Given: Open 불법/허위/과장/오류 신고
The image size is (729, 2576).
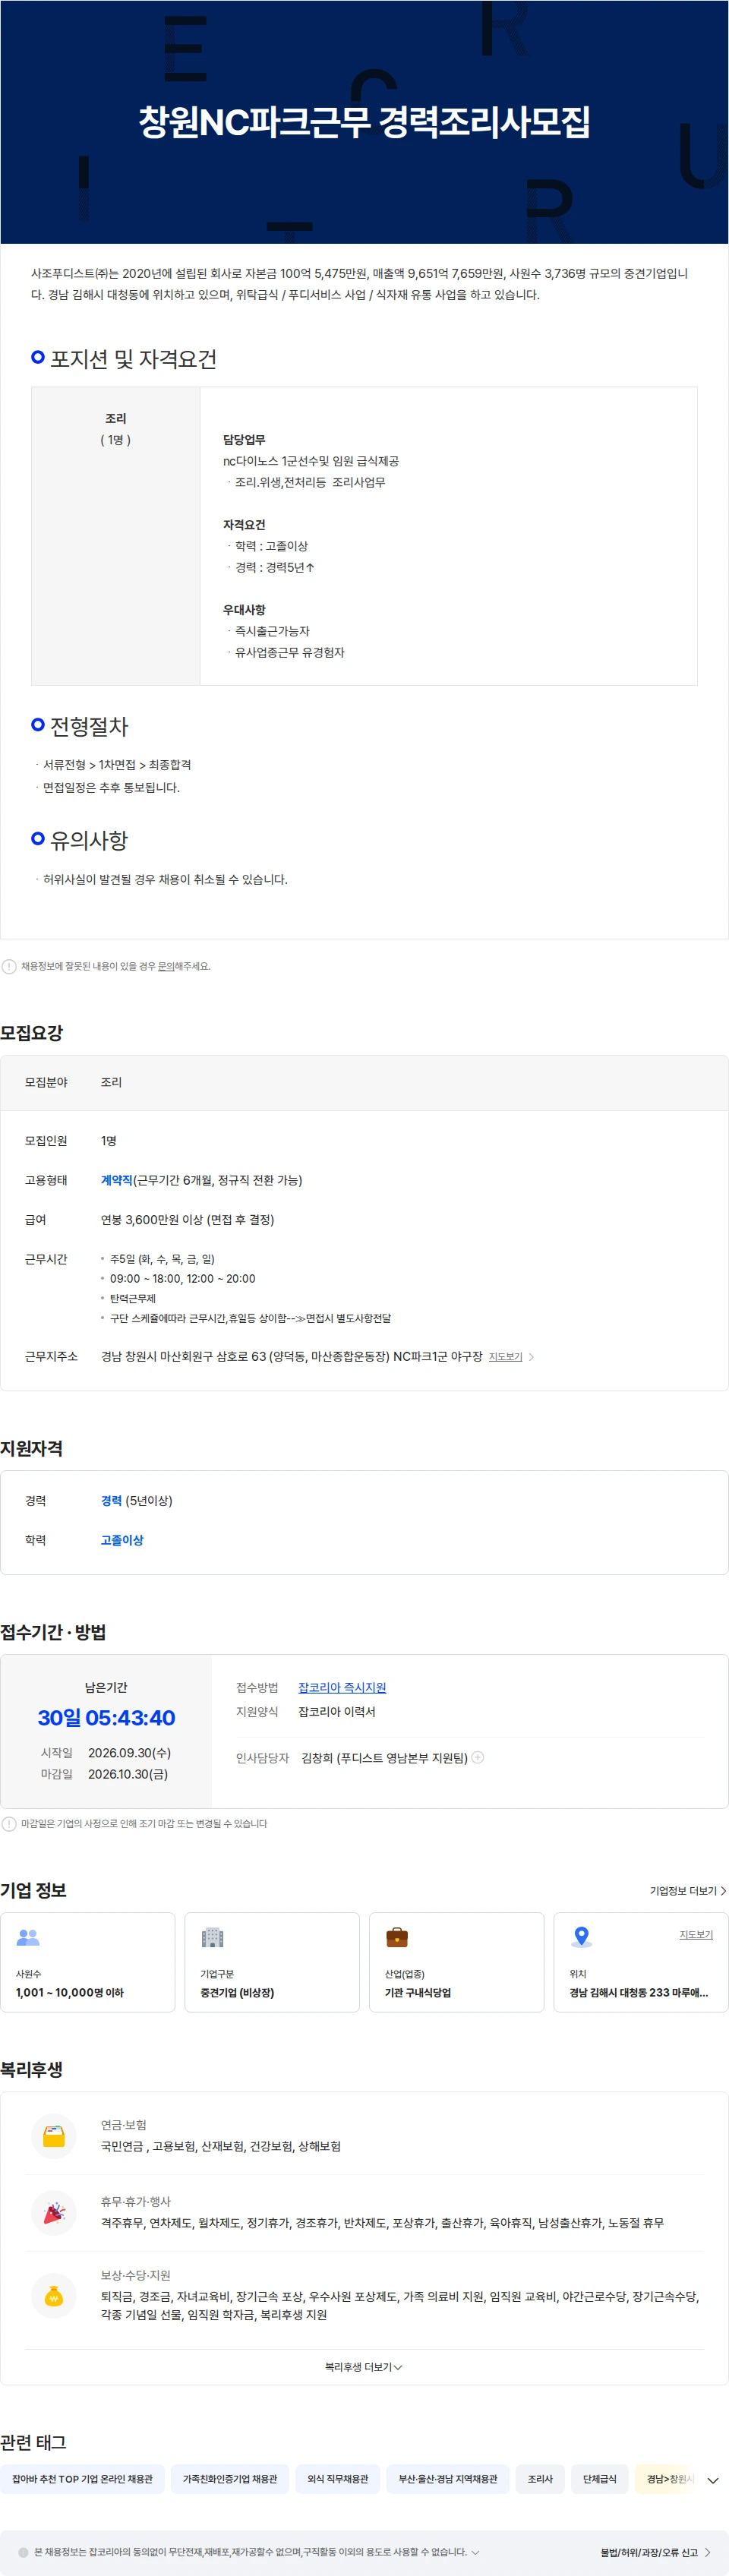Looking at the screenshot, I should [x=655, y=2552].
